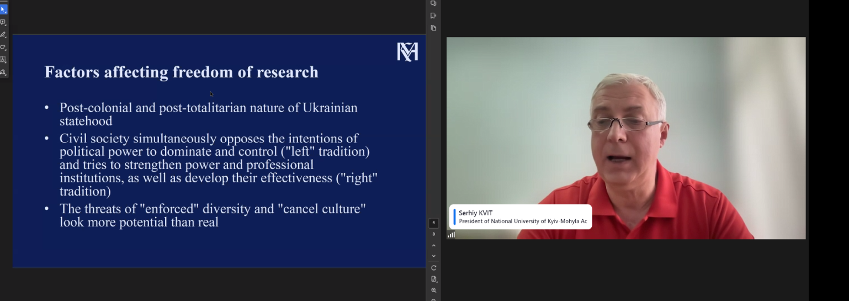Zoom in with the magnifier plus icon

433,291
